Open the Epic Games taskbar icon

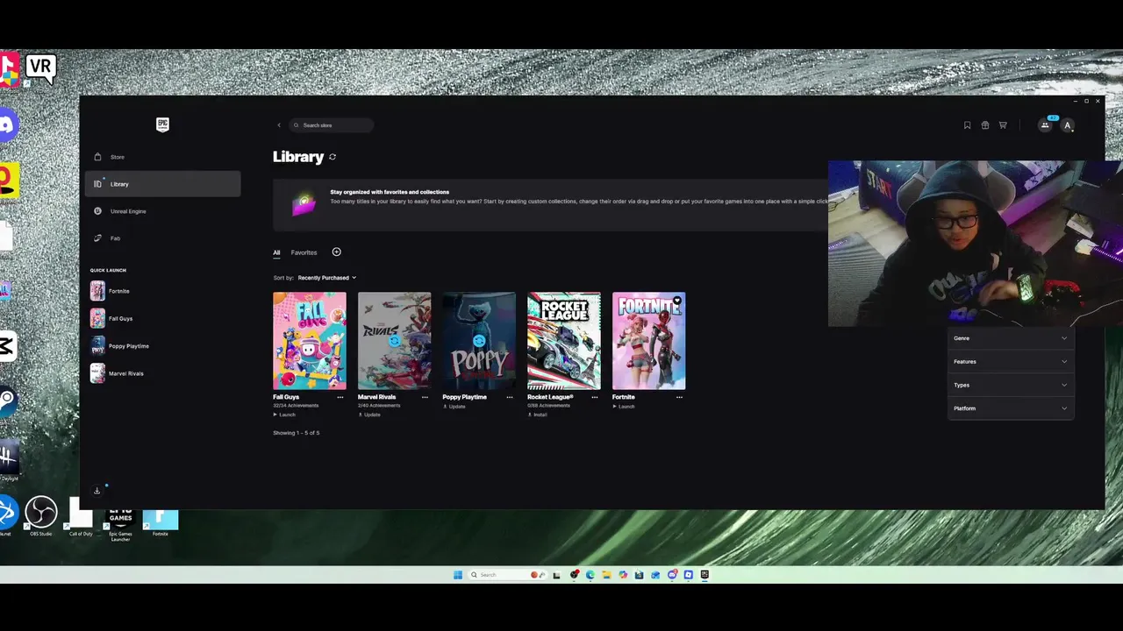tap(705, 575)
